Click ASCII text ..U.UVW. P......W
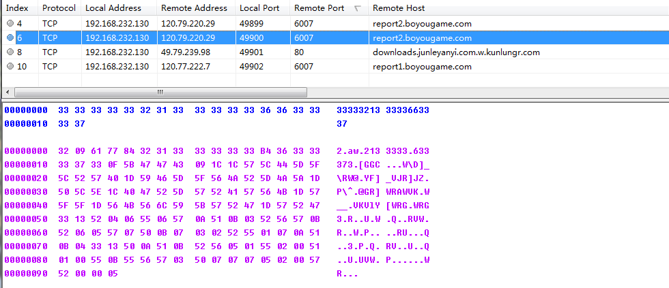Screen dimensions: 669x288 383,260
